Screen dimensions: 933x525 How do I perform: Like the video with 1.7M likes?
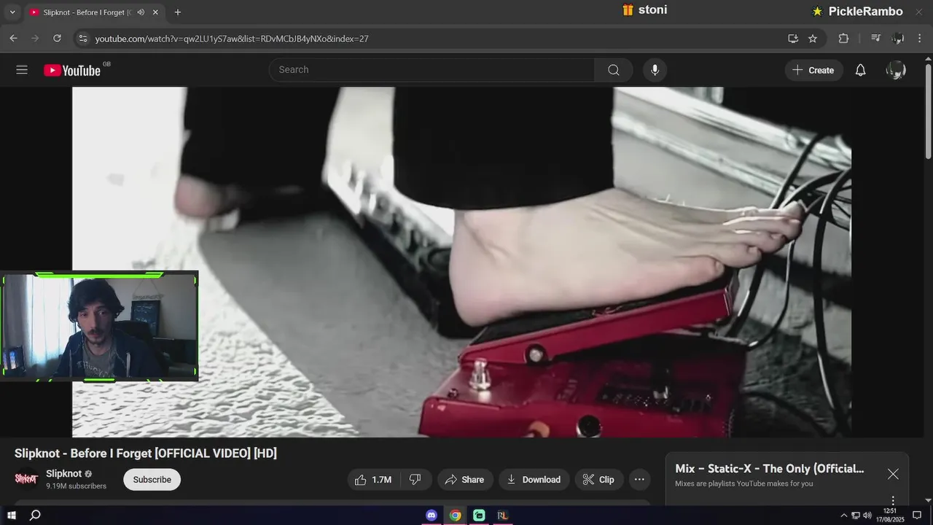pos(373,479)
